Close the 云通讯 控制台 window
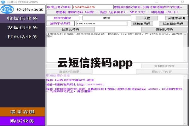This screenshot has height=126, width=189. point(182,2)
